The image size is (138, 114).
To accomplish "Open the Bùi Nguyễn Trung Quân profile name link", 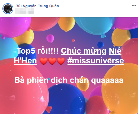I will (37, 6).
